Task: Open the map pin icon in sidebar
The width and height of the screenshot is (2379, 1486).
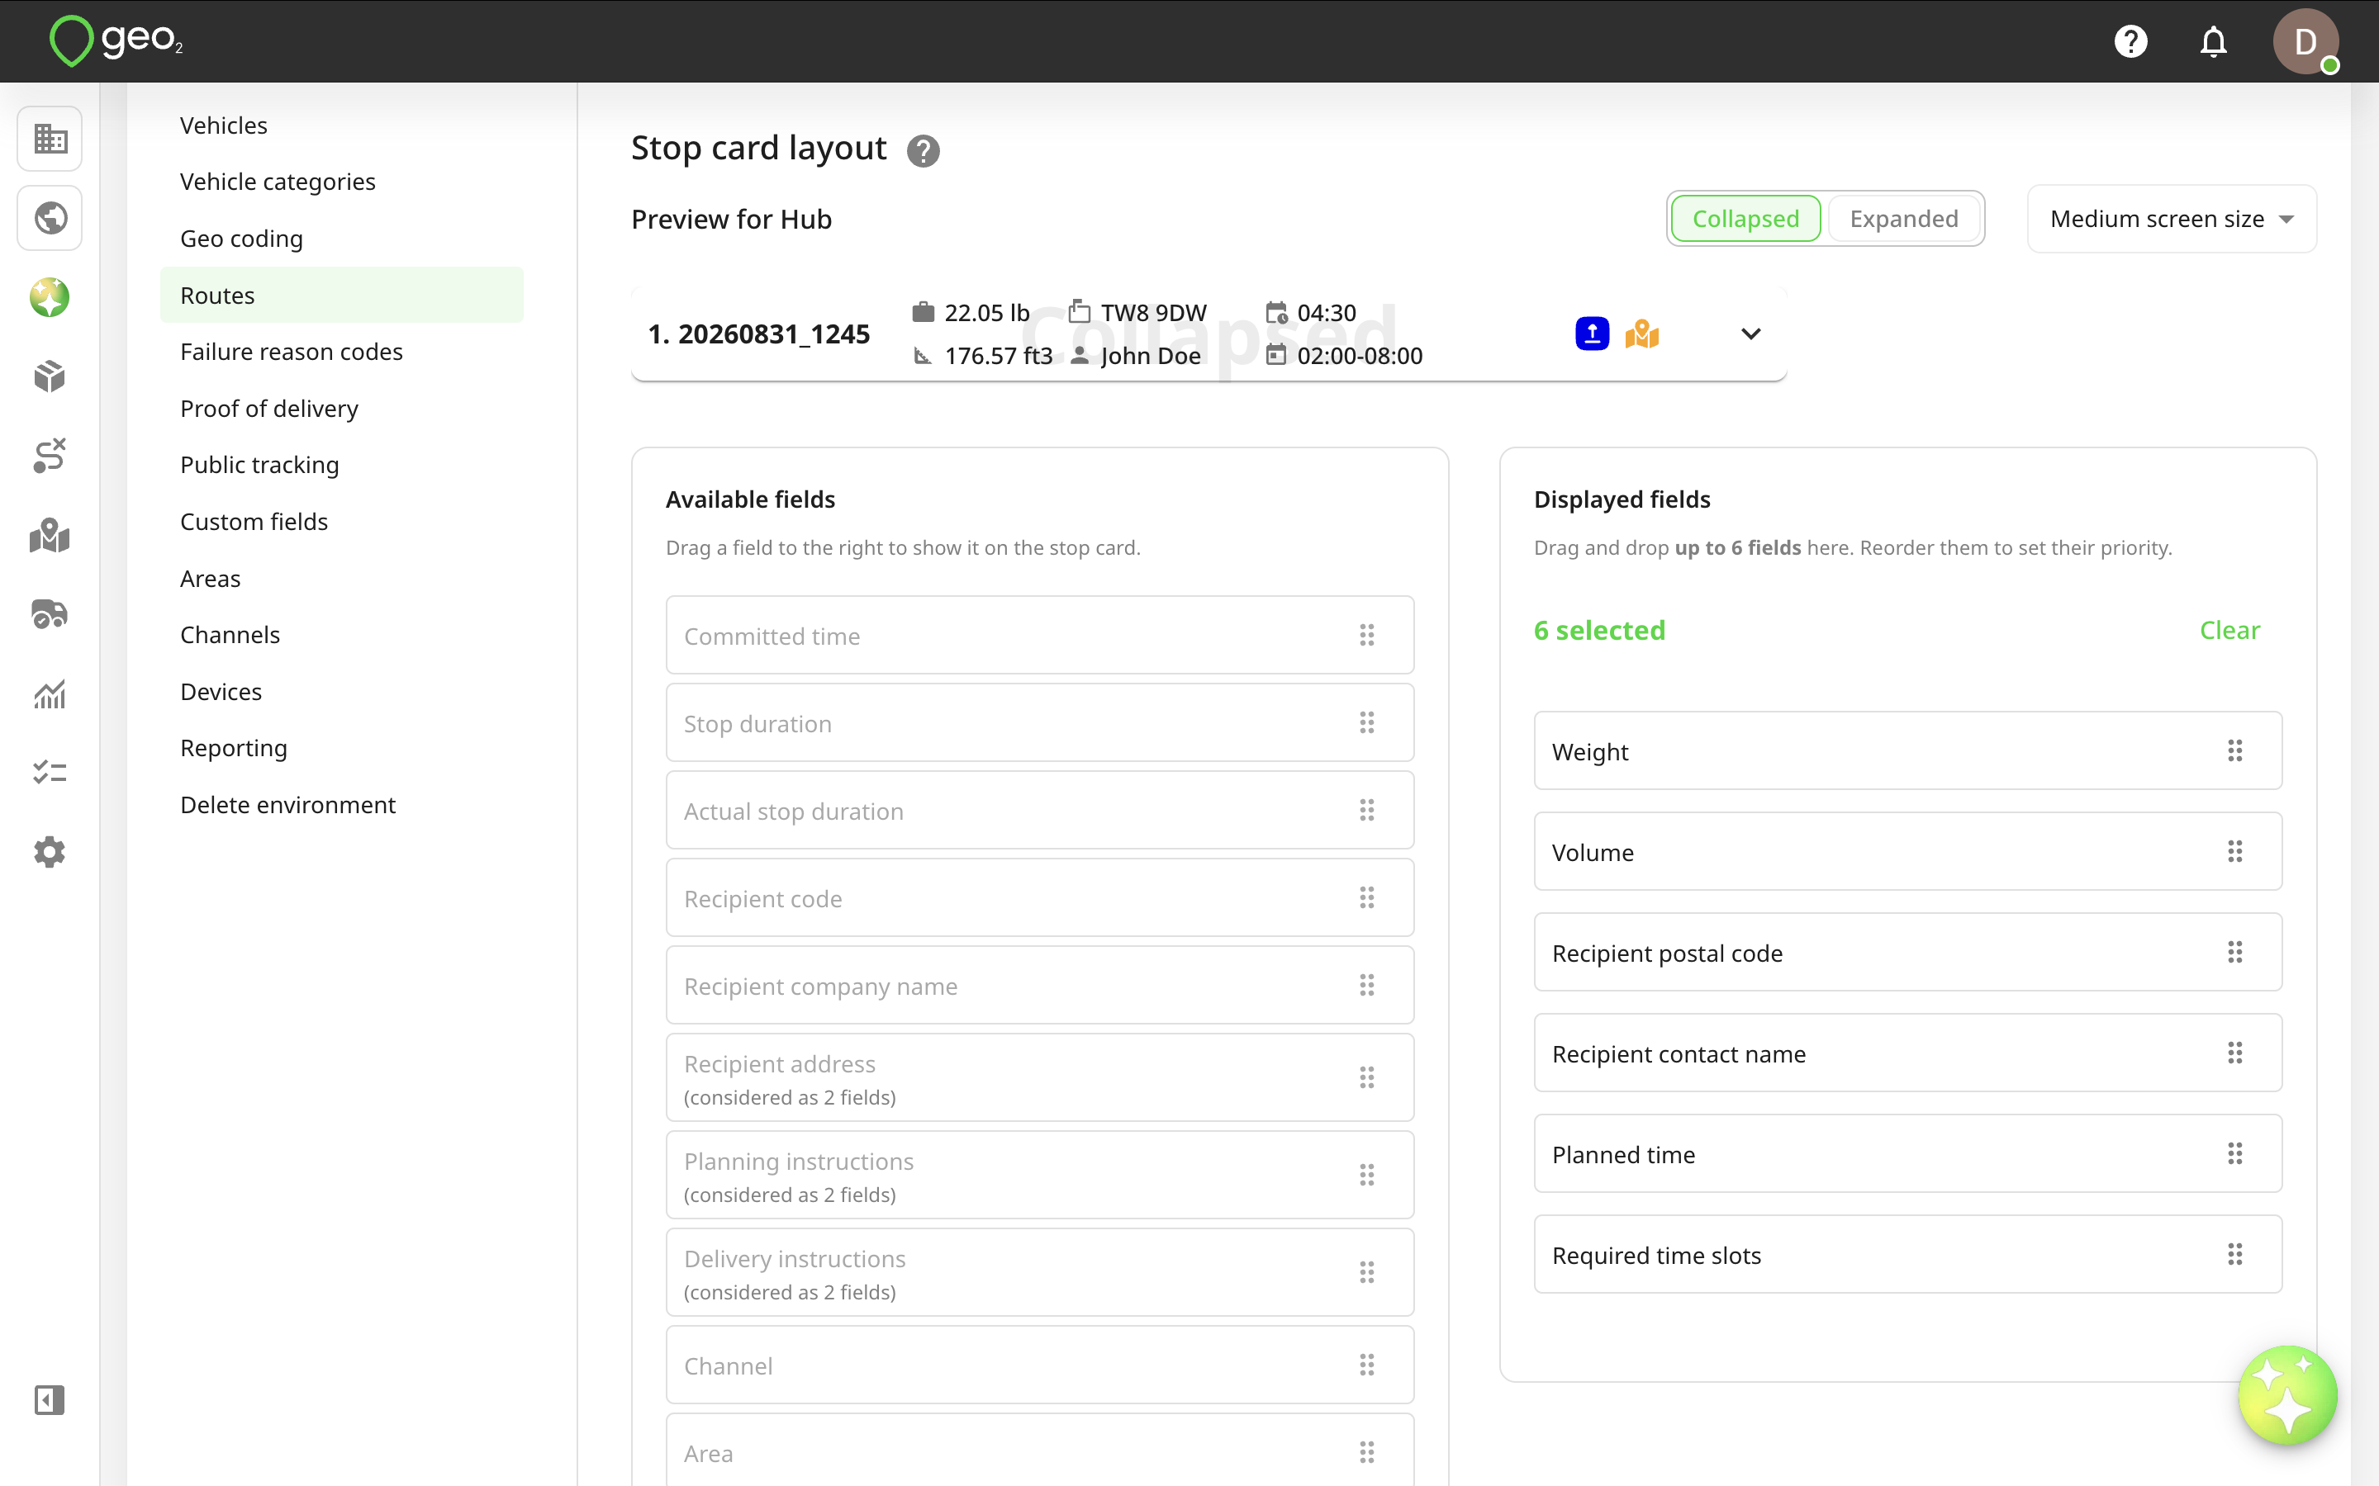Action: pos(50,536)
